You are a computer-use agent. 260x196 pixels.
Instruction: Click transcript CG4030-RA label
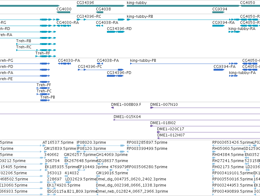[x=68, y=23]
